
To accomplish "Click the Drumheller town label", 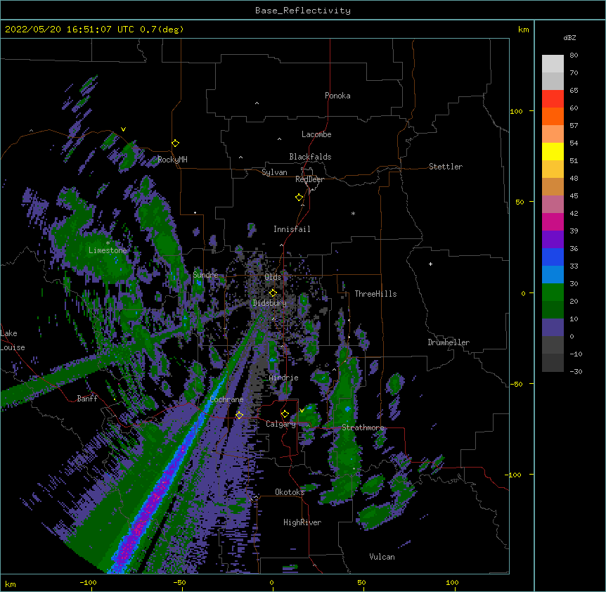I will coord(449,342).
